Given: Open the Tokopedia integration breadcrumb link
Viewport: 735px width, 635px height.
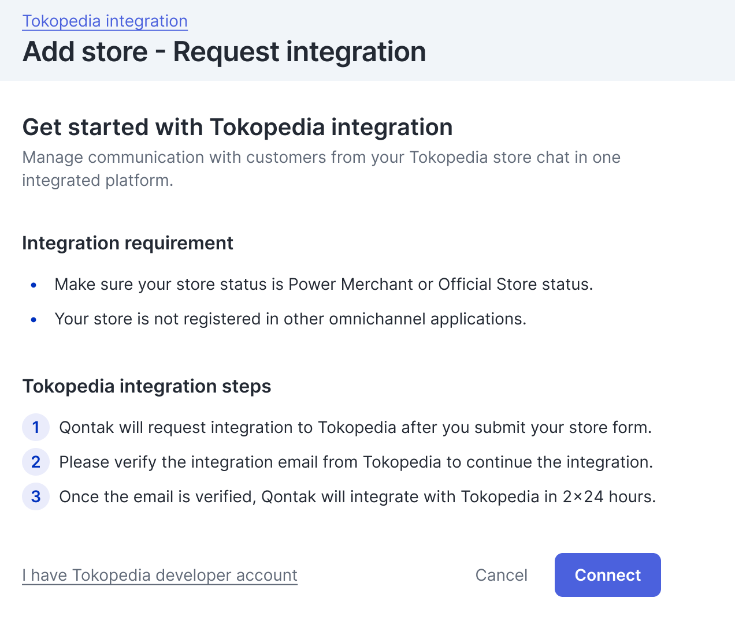Looking at the screenshot, I should click(105, 21).
